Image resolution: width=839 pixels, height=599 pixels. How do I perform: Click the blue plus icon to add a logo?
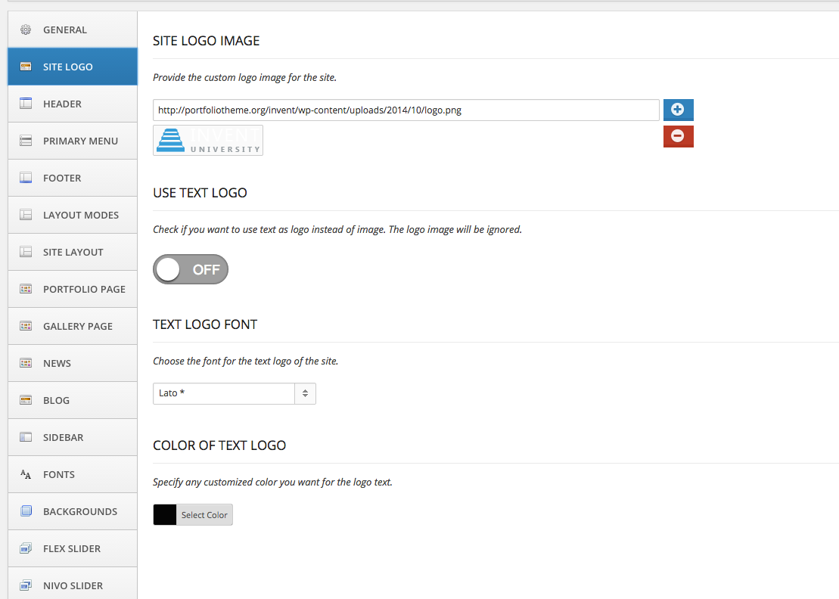coord(678,110)
